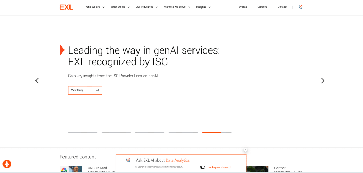
Task: Open the CNBC Mad Money thumbnail
Action: coord(71,169)
